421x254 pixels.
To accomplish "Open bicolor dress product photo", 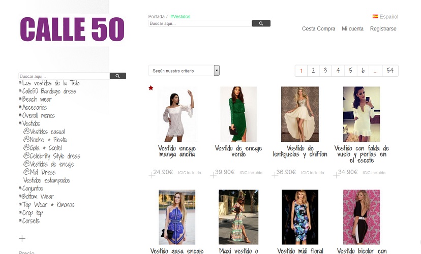I will 362,217.
